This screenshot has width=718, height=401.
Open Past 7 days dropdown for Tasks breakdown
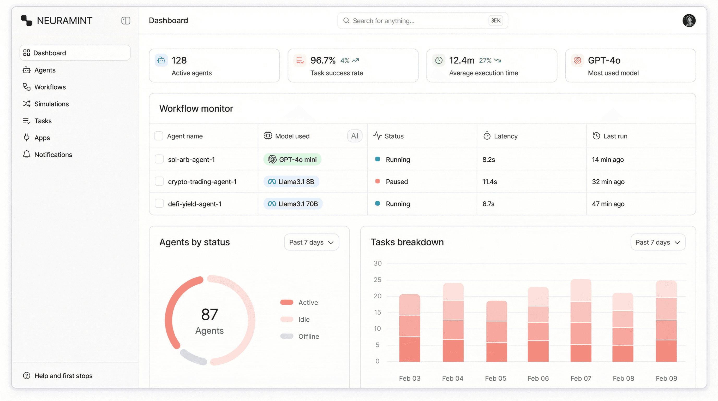coord(658,242)
